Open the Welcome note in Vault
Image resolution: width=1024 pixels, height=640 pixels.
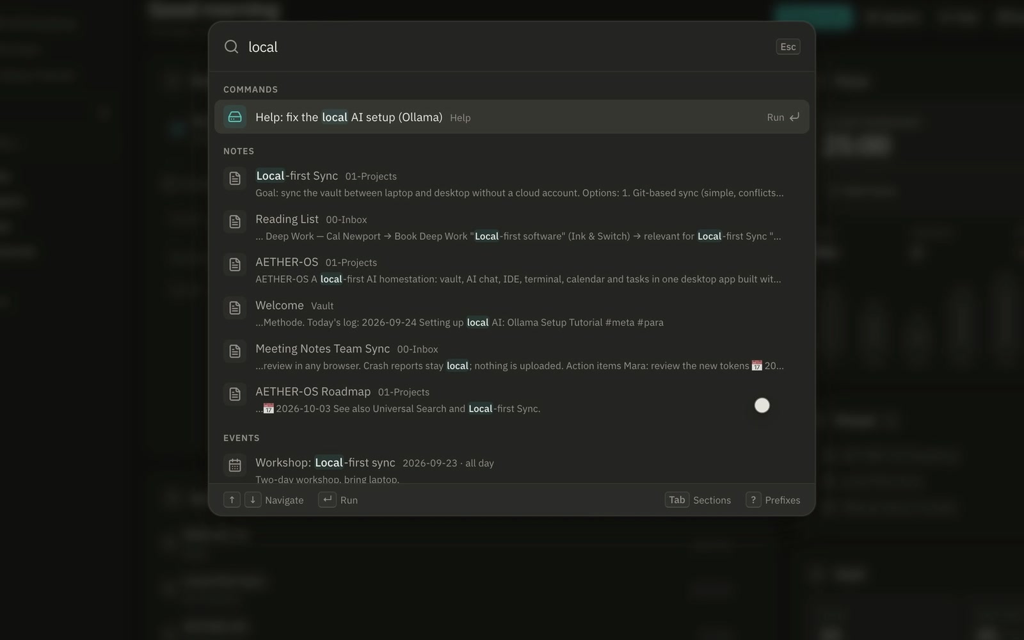tap(512, 314)
